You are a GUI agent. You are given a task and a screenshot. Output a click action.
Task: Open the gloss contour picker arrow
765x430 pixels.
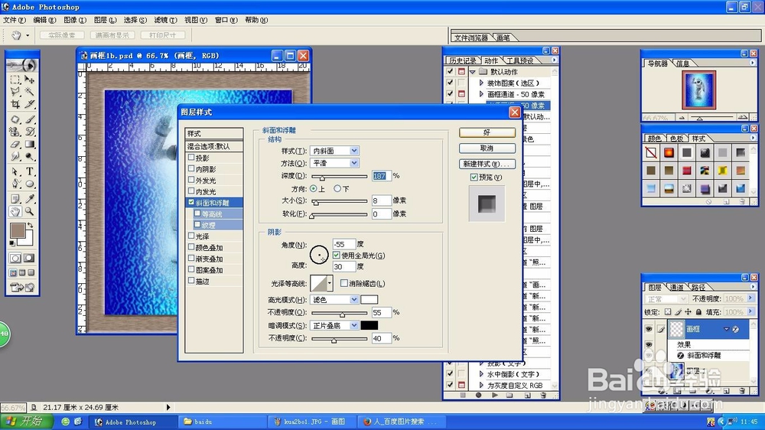[x=330, y=283]
